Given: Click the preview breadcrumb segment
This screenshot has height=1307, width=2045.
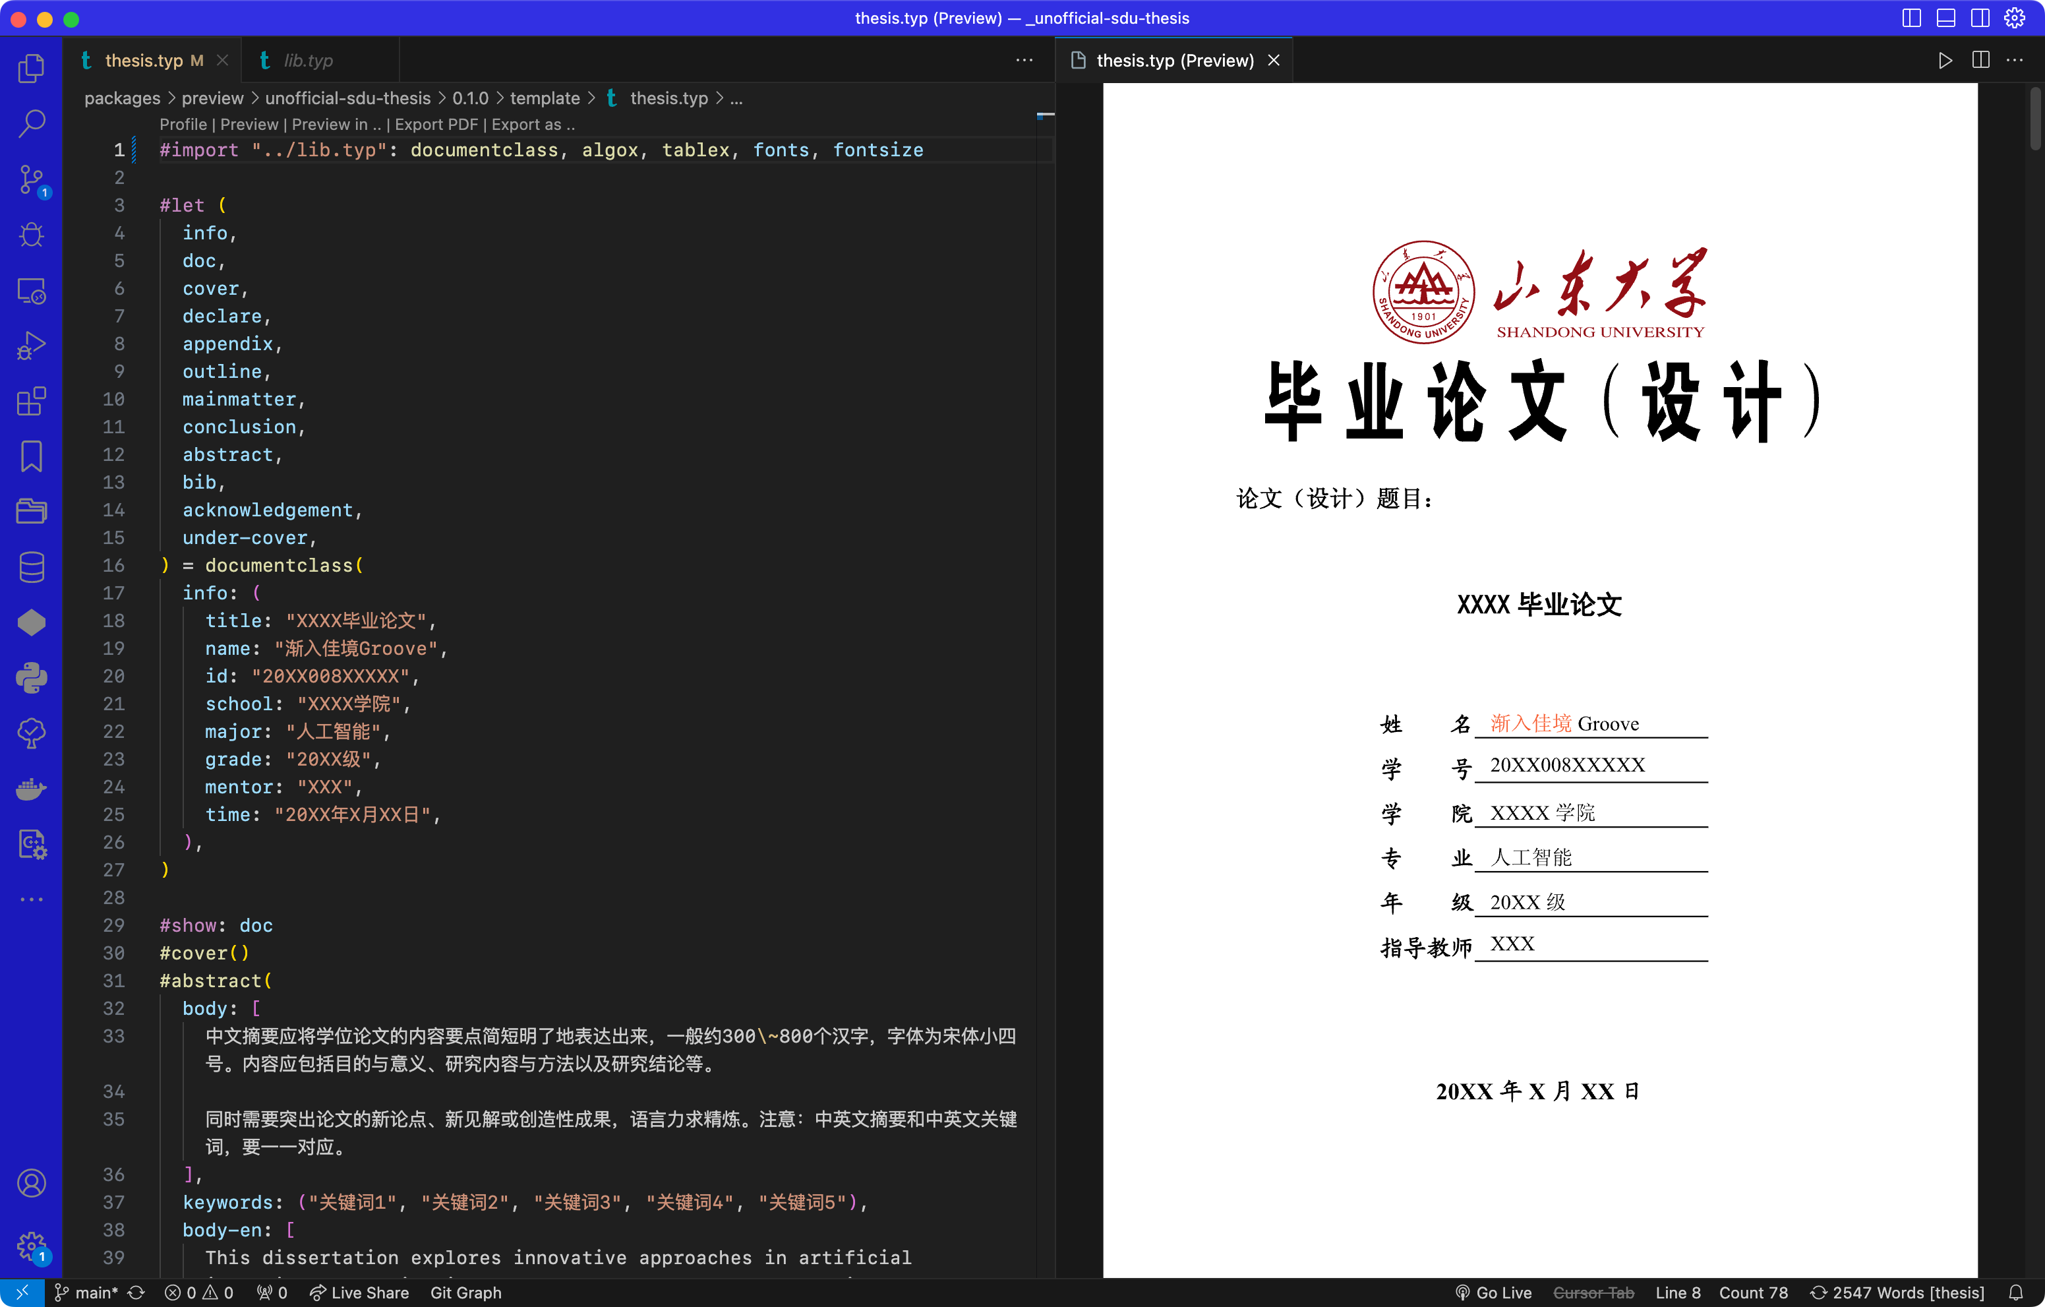Looking at the screenshot, I should click(212, 98).
